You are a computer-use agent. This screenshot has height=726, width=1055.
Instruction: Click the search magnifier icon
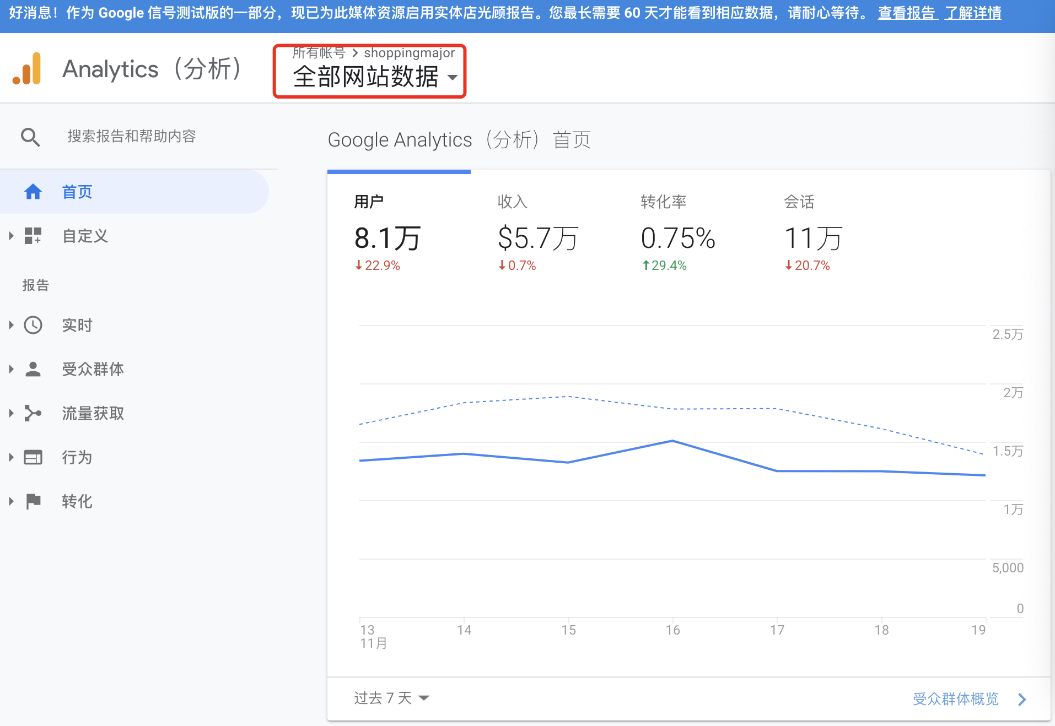pos(30,137)
